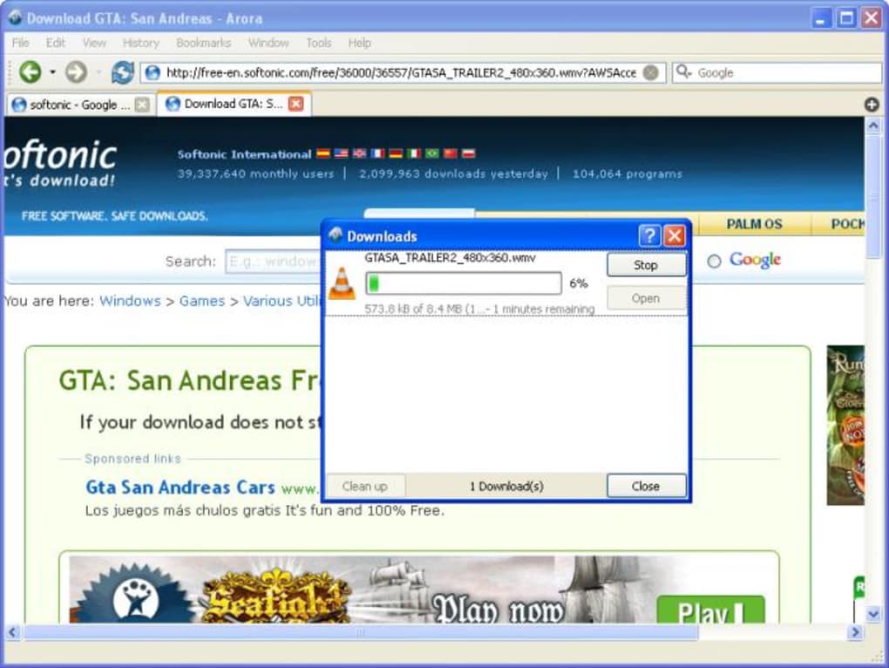Reload the page with the refresh icon
Viewport: 889px width, 668px height.
(x=123, y=72)
